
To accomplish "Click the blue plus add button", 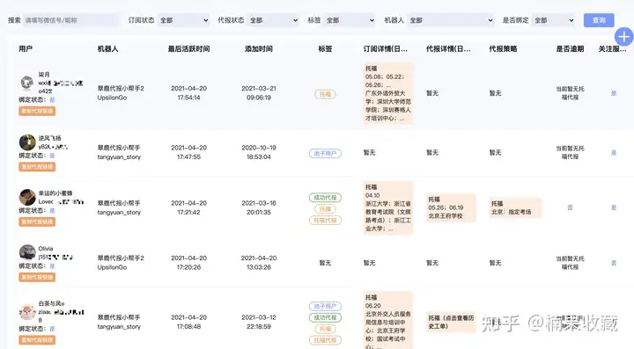I will tap(624, 37).
